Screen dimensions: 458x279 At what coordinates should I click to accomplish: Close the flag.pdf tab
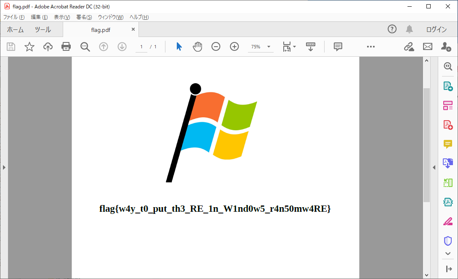(133, 29)
